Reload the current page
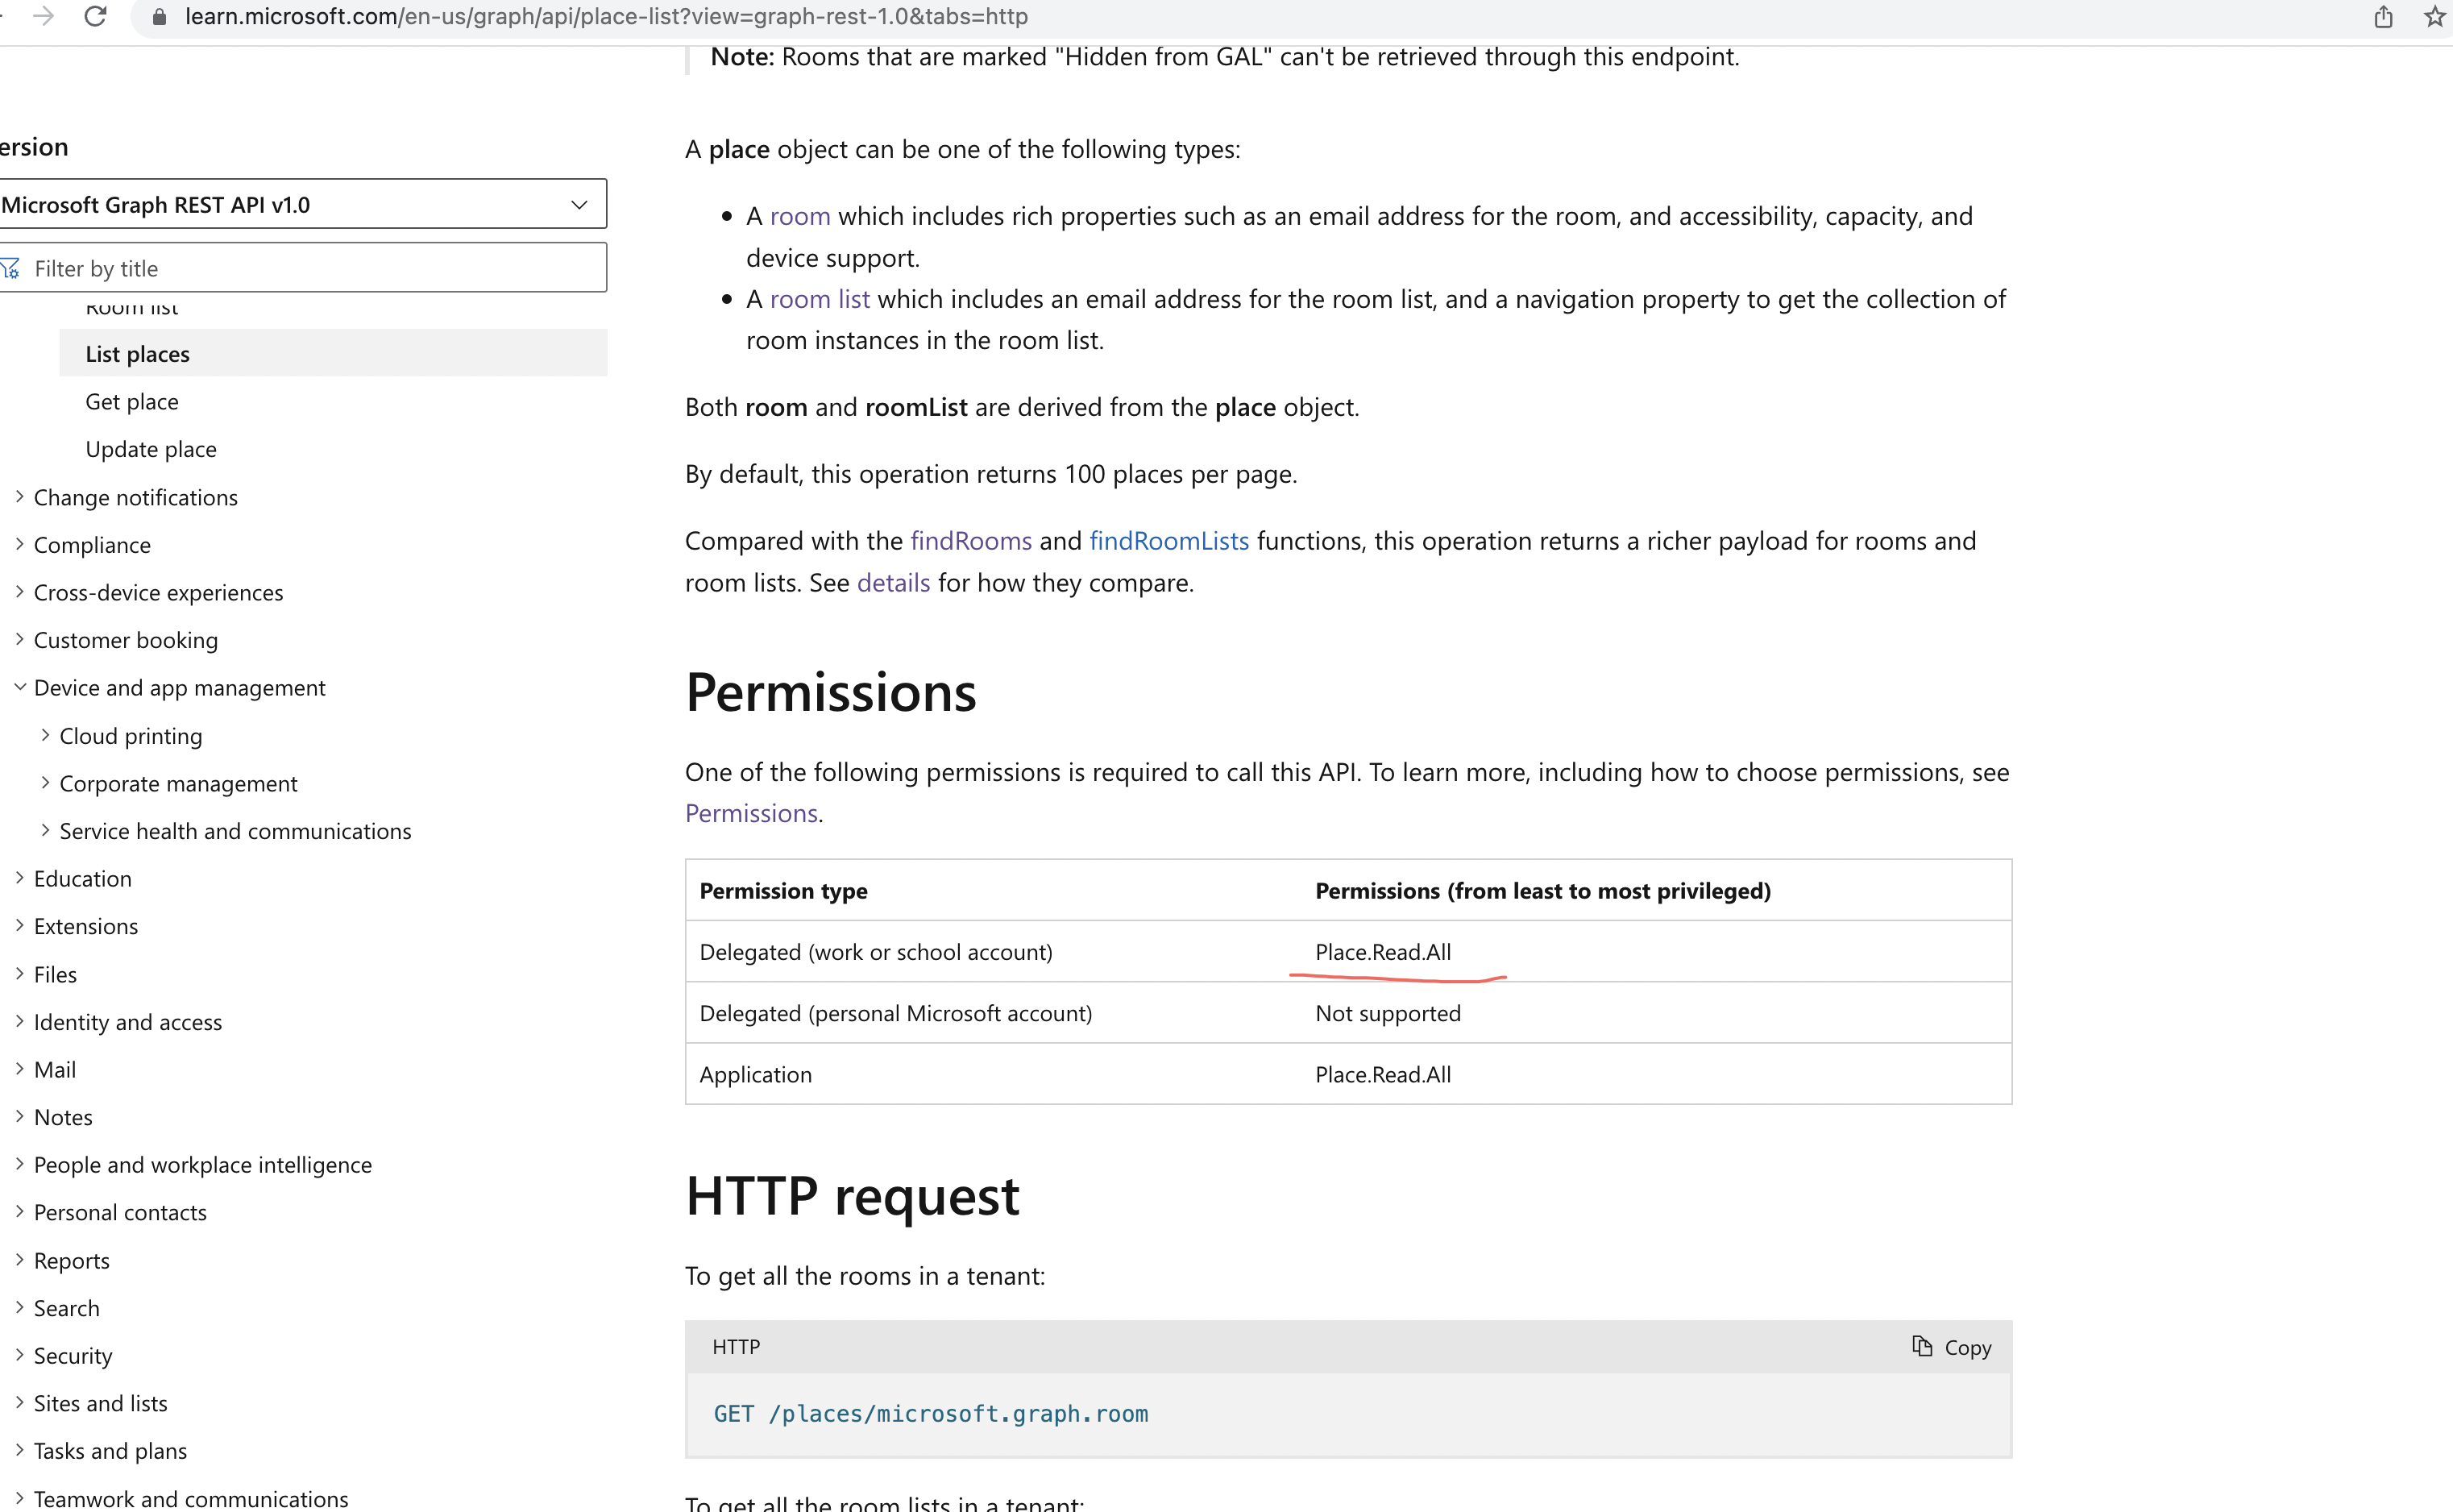The image size is (2453, 1512). [95, 17]
